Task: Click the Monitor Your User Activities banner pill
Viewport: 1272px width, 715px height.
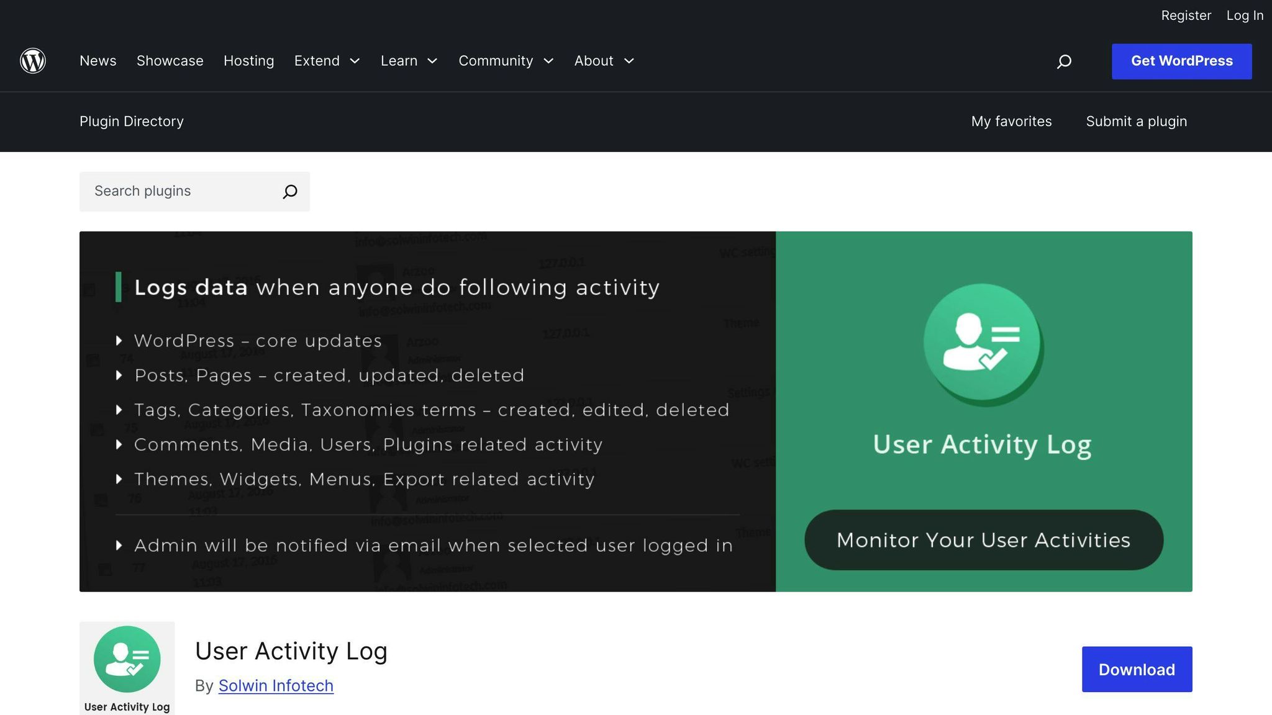Action: point(984,540)
